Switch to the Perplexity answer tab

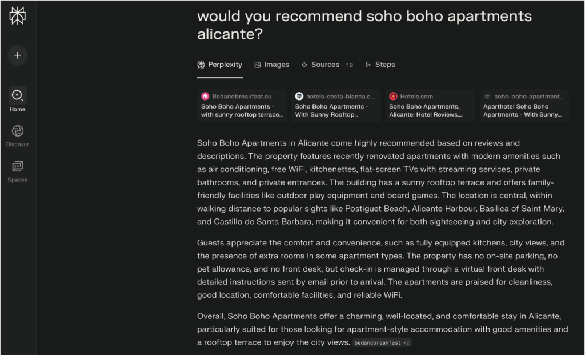tap(220, 65)
